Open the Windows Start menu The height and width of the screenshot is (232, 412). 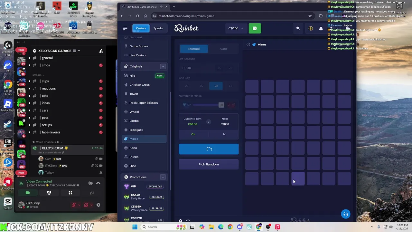tap(135, 227)
